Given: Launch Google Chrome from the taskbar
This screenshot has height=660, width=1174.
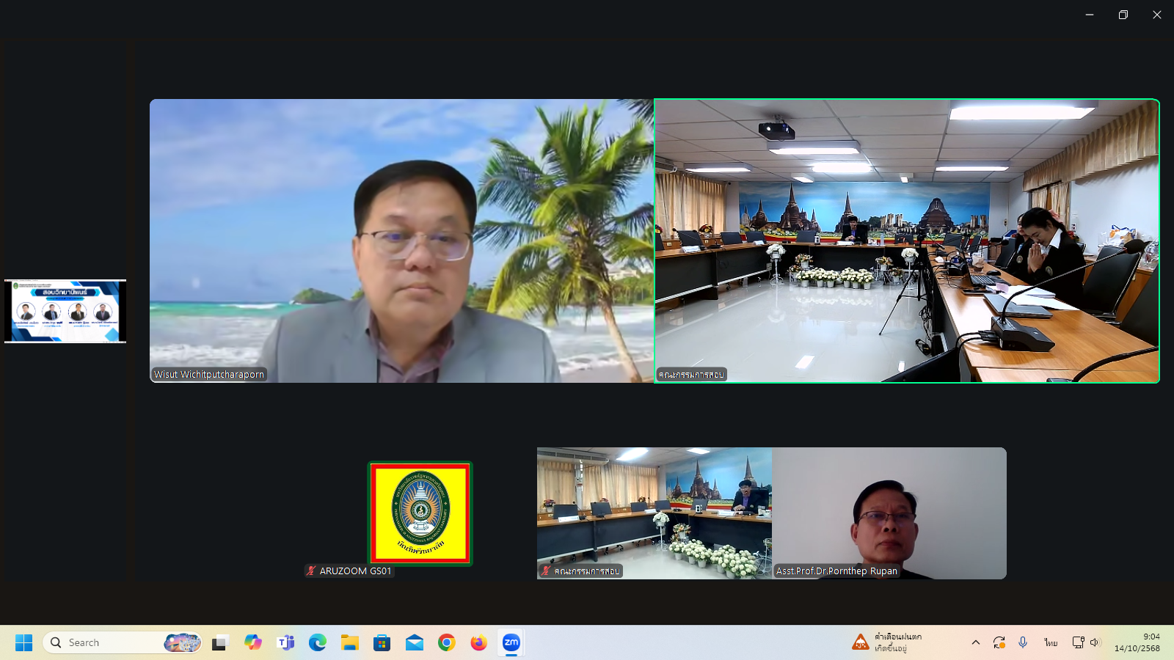Looking at the screenshot, I should pos(446,643).
